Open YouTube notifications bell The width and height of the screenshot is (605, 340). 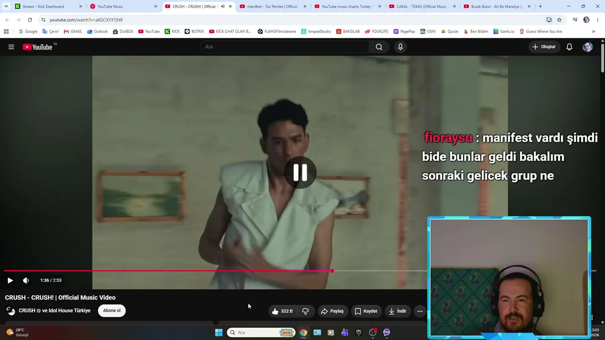click(570, 47)
